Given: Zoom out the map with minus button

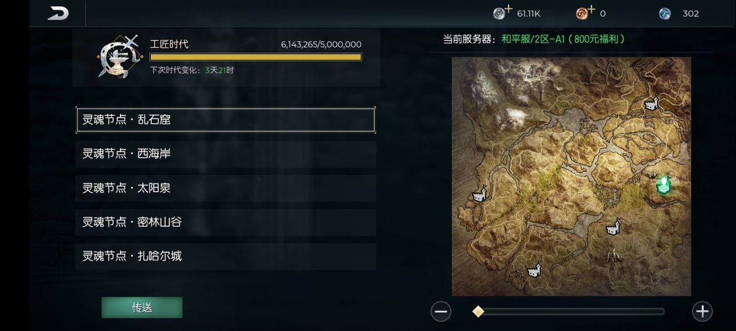Looking at the screenshot, I should point(440,311).
